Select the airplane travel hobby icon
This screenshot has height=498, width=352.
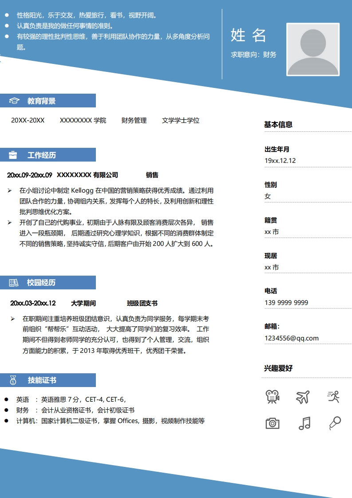coord(303,397)
